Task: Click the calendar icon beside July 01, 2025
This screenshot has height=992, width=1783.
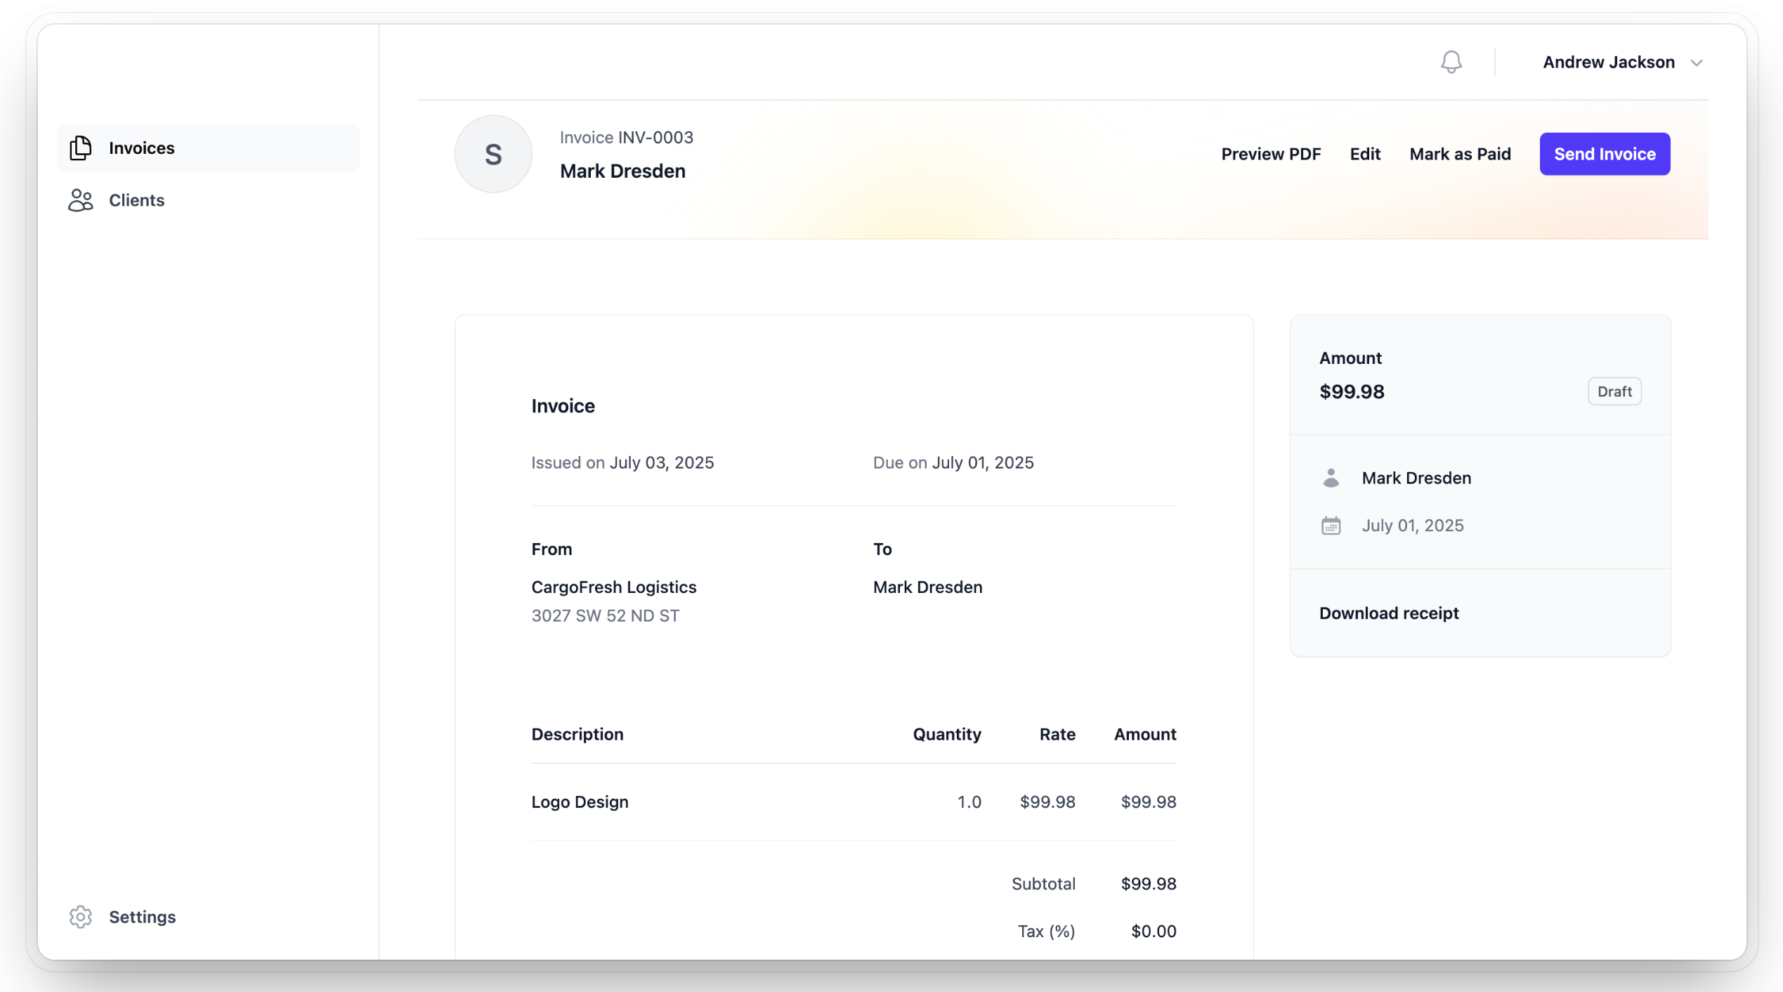Action: 1331,526
